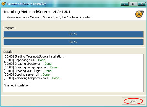Click the 'Progress:' label
The image size is (147, 107).
(9, 28)
